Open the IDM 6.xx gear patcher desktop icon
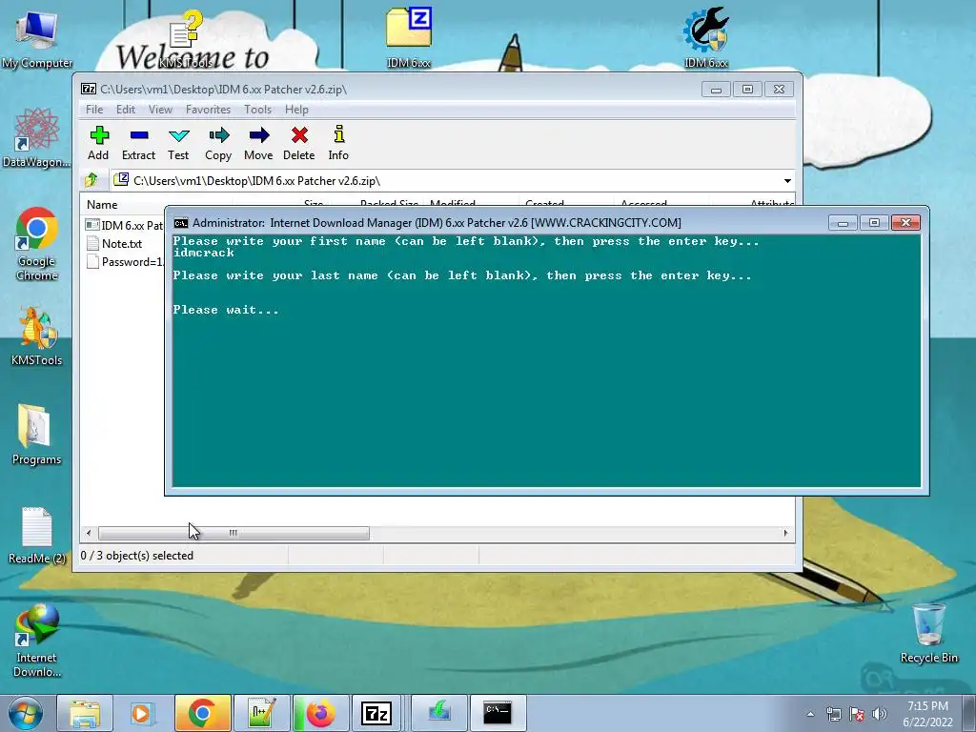Viewport: 976px width, 732px height. tap(705, 37)
